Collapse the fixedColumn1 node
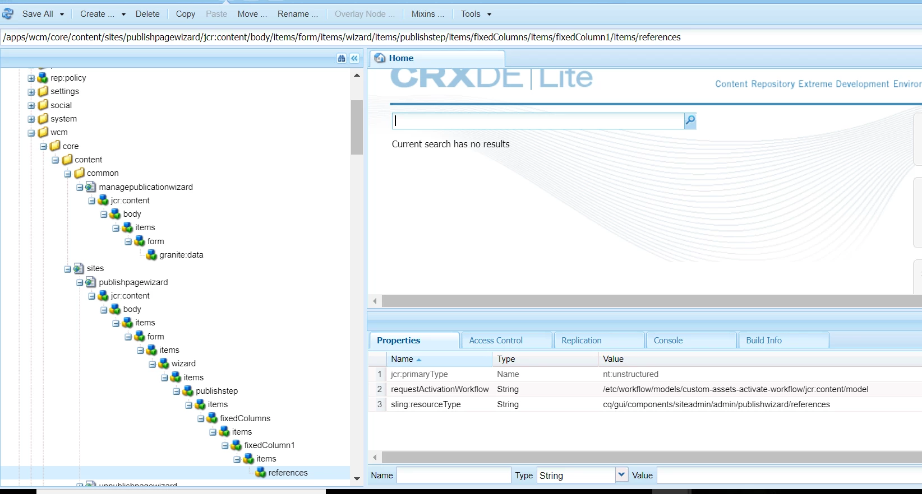922x494 pixels. click(x=225, y=446)
